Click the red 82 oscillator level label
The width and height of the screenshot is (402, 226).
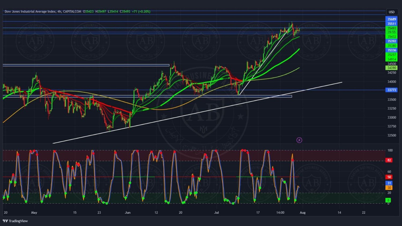pyautogui.click(x=389, y=160)
